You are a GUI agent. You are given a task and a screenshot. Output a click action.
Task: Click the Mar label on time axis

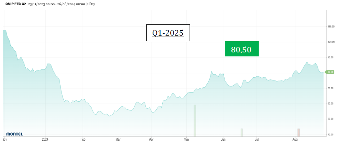coord(118,140)
